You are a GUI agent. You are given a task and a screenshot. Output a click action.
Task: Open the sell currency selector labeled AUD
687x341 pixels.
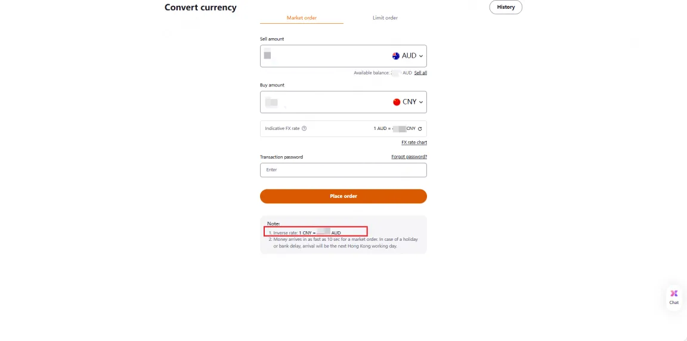pos(409,56)
